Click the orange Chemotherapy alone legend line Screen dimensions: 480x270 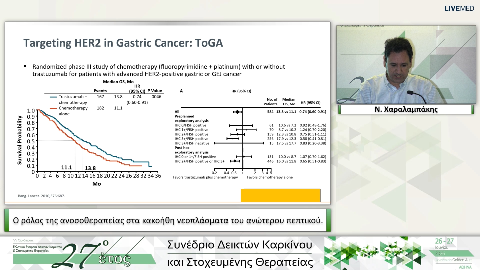point(53,108)
